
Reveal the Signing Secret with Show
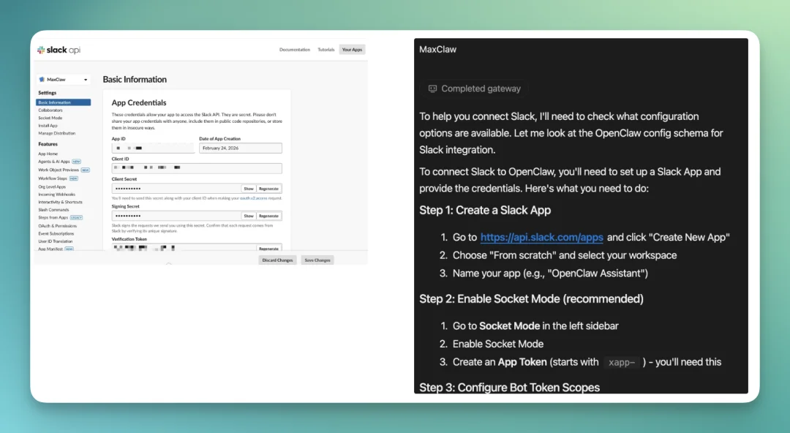249,216
